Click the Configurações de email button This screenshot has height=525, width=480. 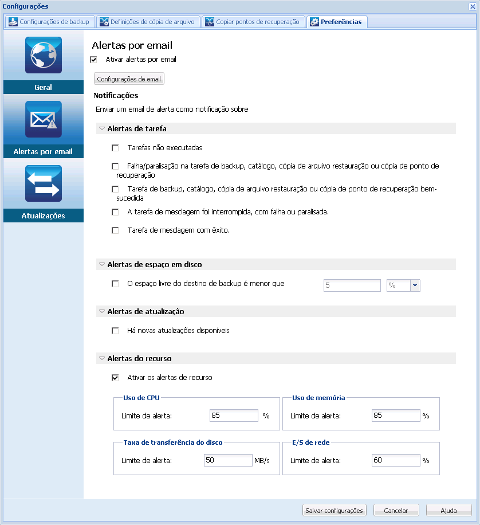pos(128,78)
